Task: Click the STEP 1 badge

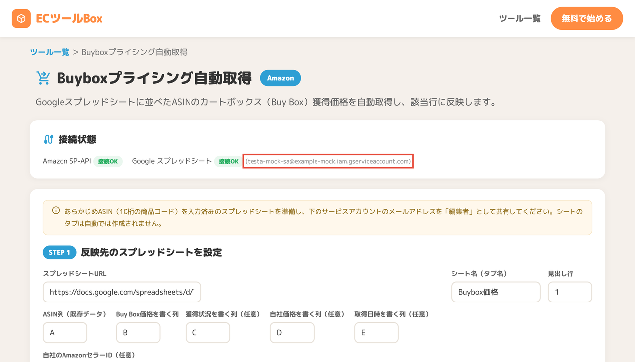Action: click(60, 252)
